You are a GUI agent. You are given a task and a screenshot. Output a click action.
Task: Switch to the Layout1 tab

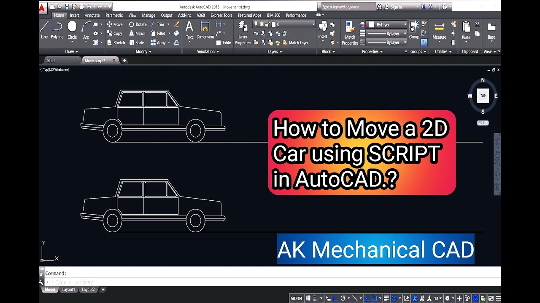68,290
